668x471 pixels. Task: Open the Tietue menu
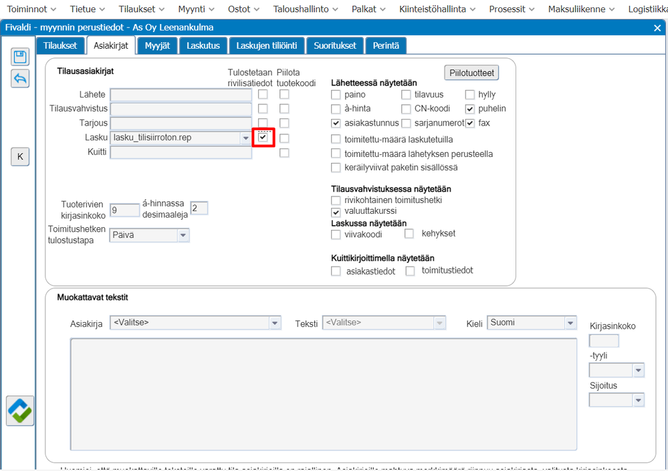[88, 9]
